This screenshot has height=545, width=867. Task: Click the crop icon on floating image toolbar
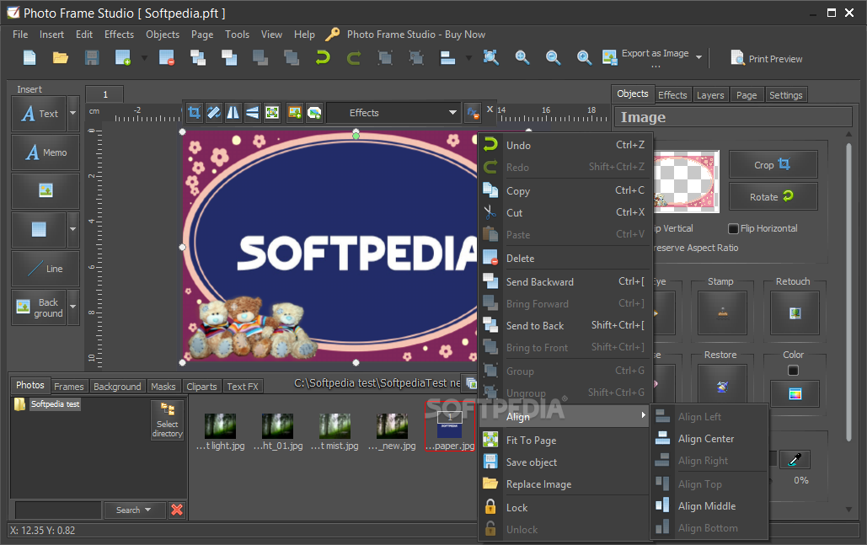pyautogui.click(x=194, y=113)
